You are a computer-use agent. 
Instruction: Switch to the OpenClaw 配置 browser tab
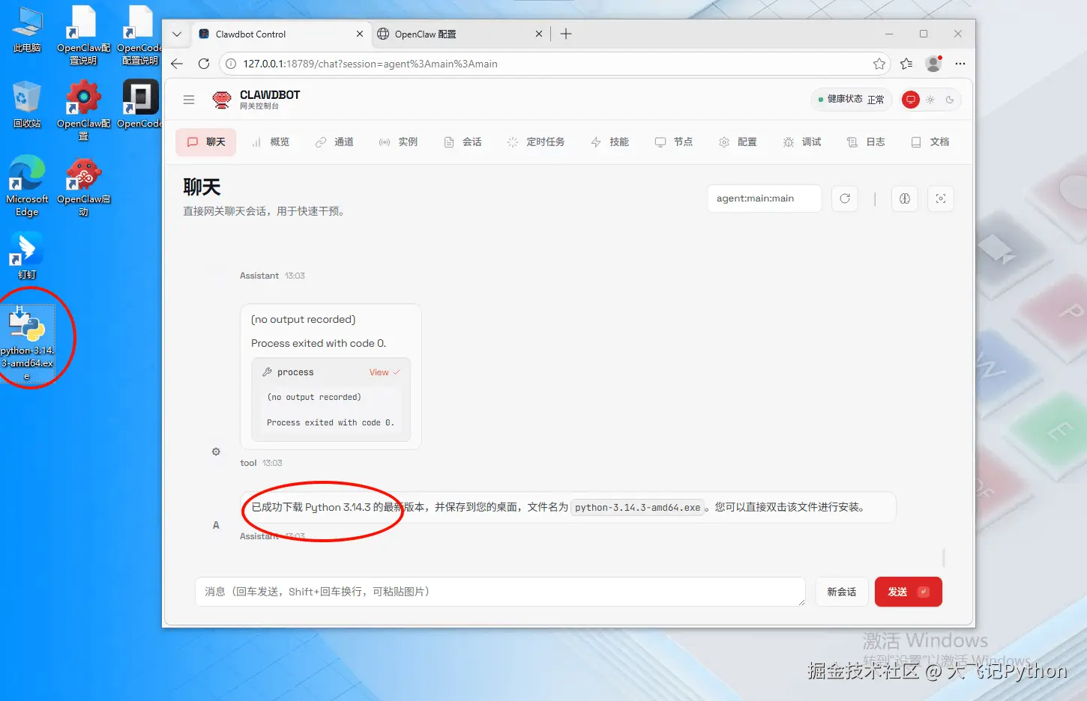coord(460,34)
